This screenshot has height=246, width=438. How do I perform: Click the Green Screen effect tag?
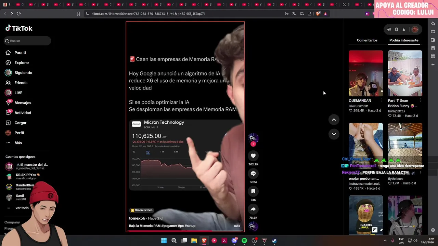click(142, 210)
